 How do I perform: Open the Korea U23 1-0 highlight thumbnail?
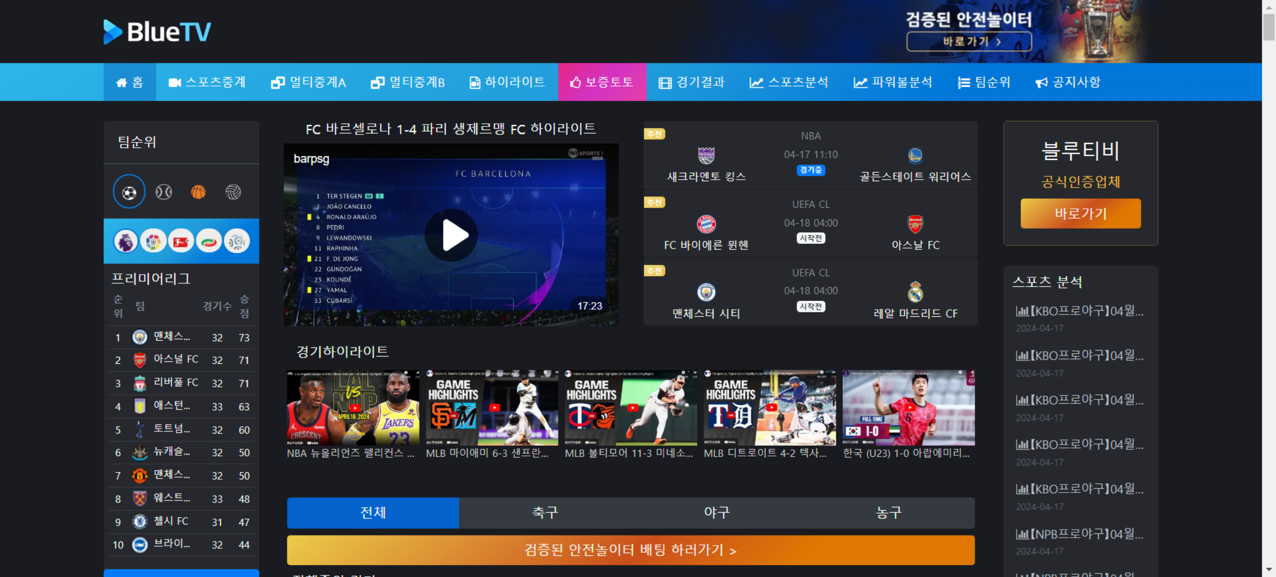(909, 408)
